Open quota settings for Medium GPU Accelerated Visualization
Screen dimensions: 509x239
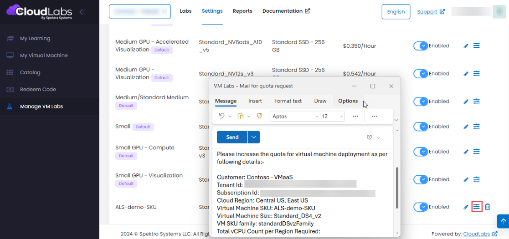[476, 46]
